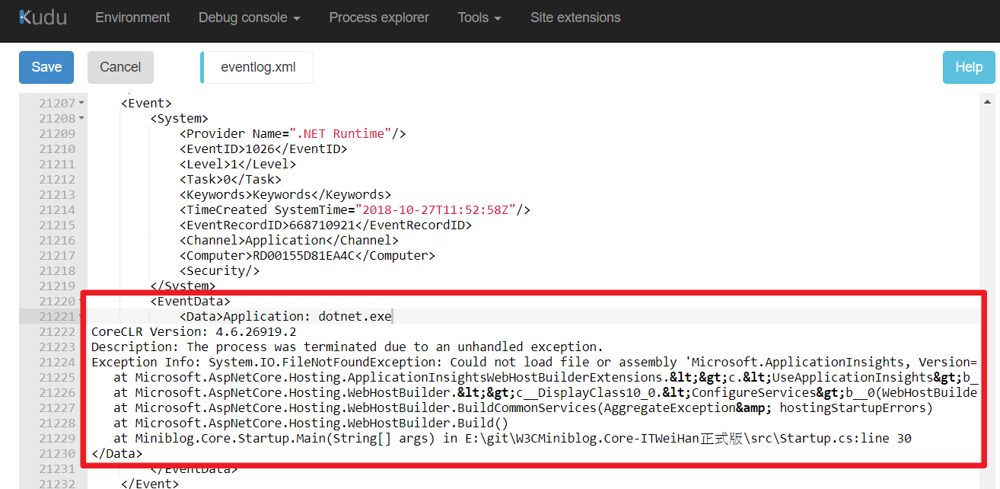Collapse the System node at line 21208
Image resolution: width=1000 pixels, height=489 pixels.
[x=81, y=119]
